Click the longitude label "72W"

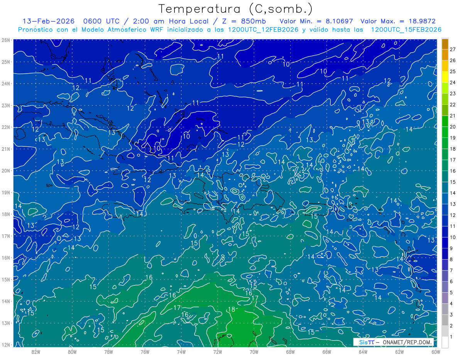tap(218, 352)
